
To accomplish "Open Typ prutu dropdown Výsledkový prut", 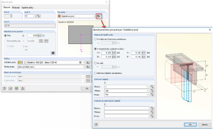I will 94,16.
